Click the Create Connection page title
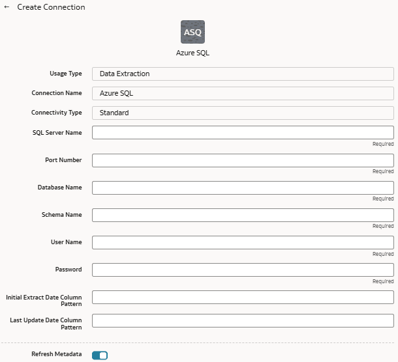 (51, 7)
